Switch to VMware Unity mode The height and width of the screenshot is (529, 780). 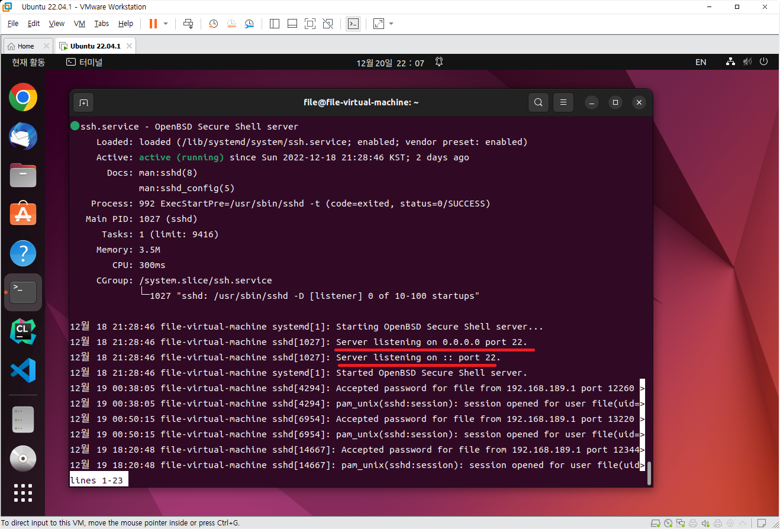(x=328, y=24)
